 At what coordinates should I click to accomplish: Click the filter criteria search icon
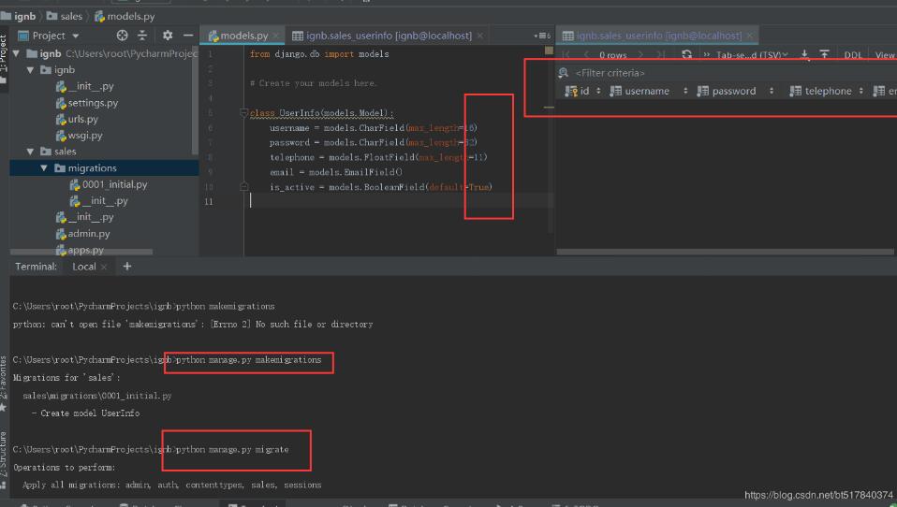pos(563,73)
